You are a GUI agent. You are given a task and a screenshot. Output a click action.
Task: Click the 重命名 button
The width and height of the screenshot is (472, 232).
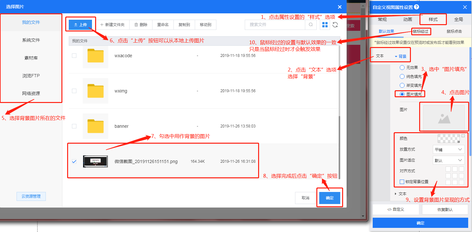163,25
